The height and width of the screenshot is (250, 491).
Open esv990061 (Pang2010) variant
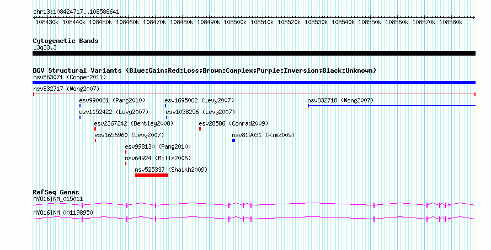pos(112,100)
